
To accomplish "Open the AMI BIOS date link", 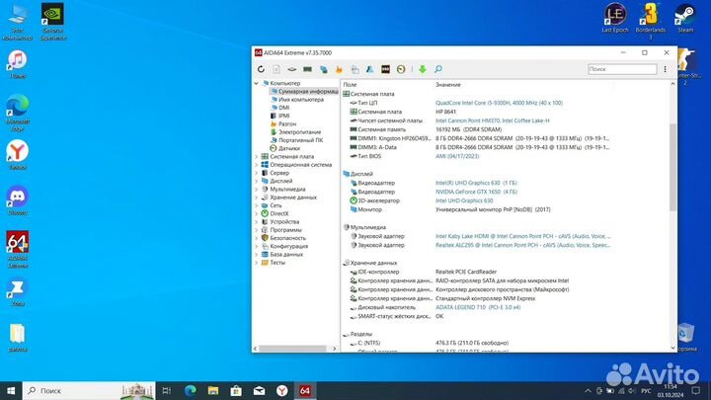I will click(x=457, y=156).
